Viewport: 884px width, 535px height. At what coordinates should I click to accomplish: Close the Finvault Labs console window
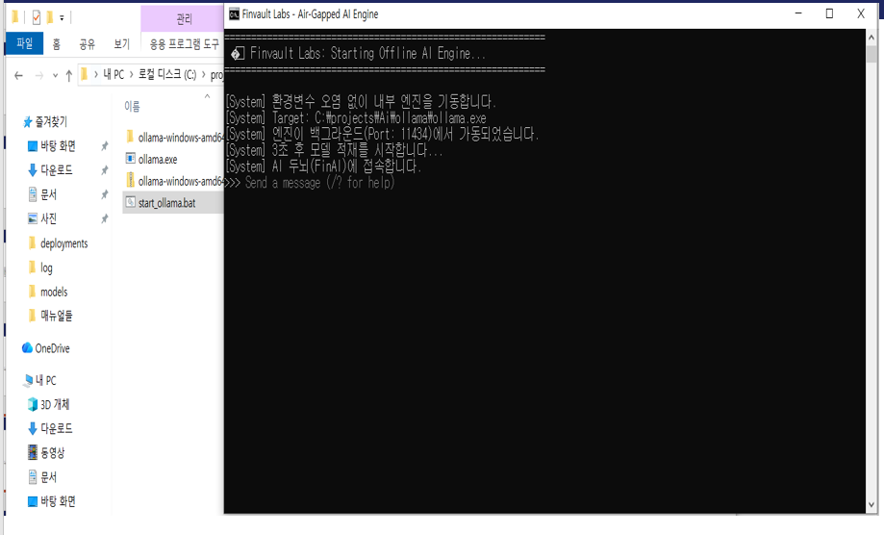coord(860,13)
